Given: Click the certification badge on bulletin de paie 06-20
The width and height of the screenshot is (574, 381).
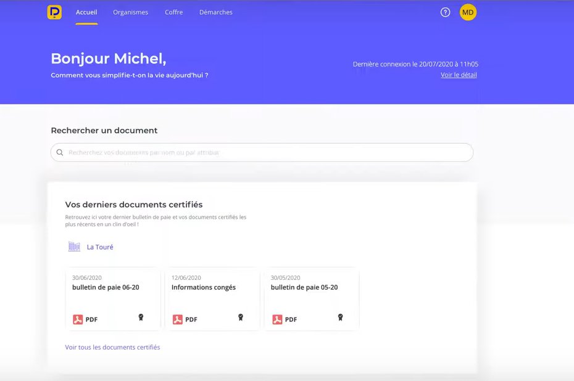Looking at the screenshot, I should (140, 317).
